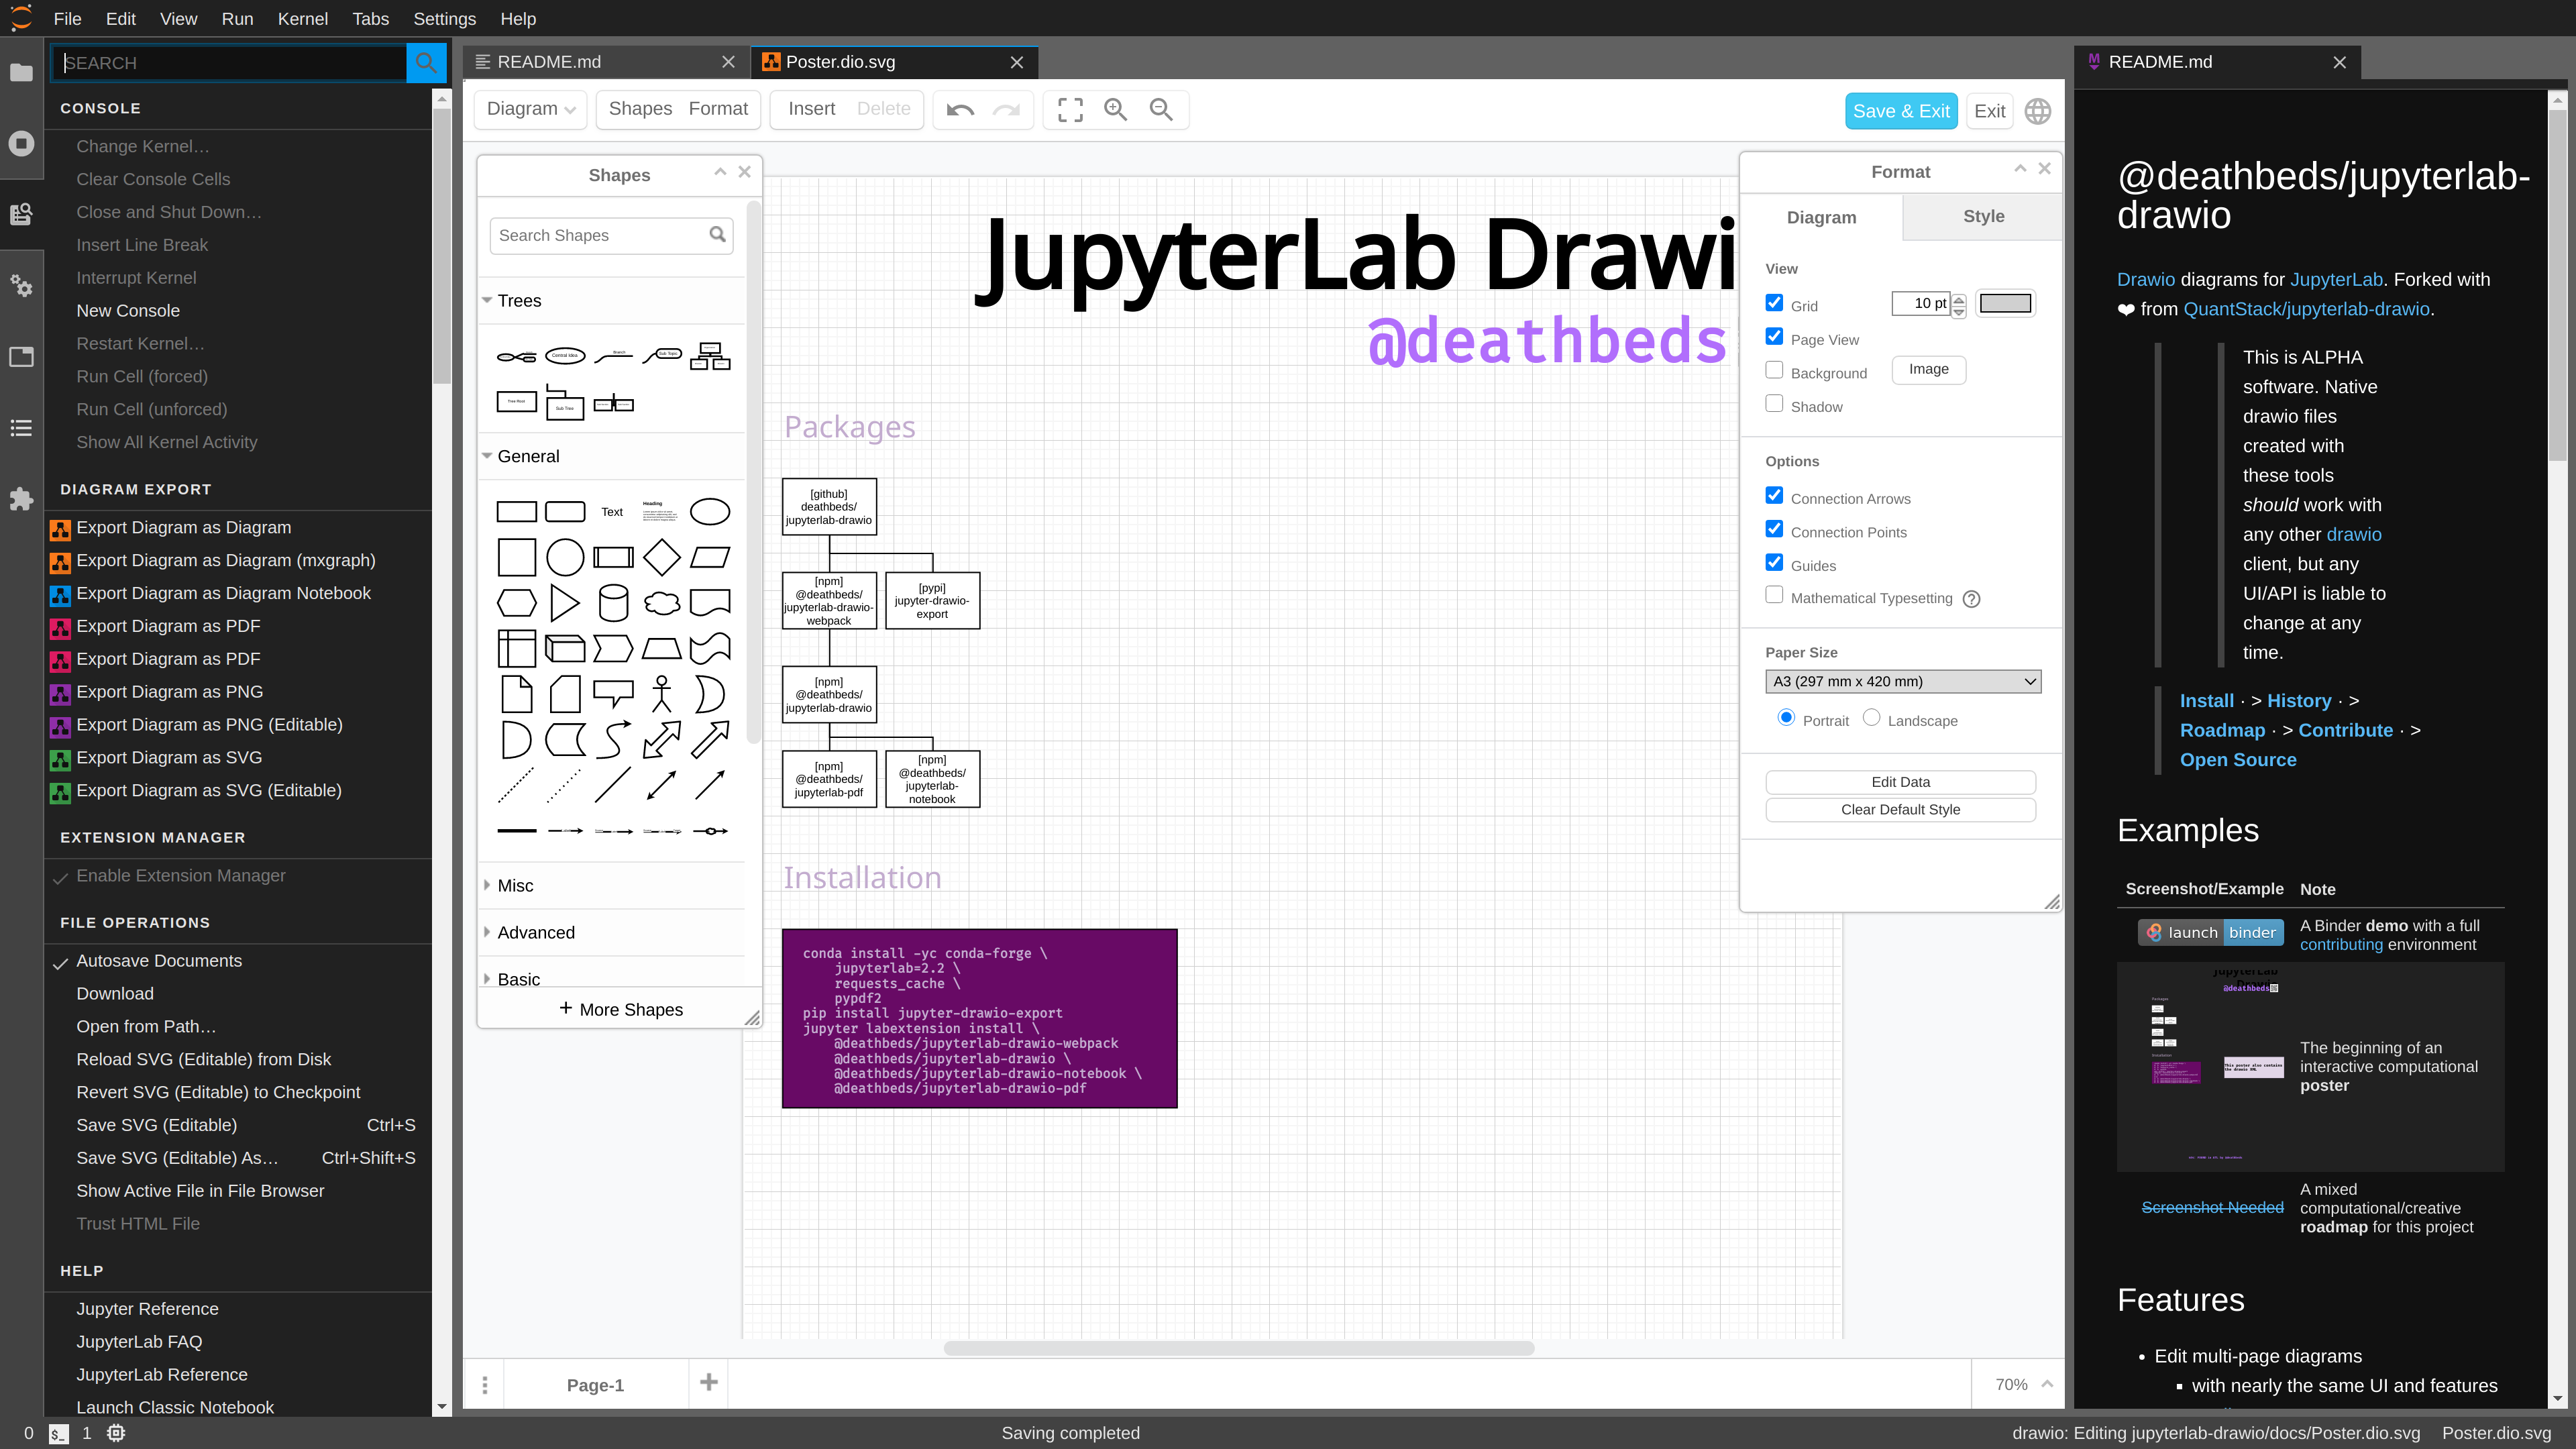The width and height of the screenshot is (2576, 1449).
Task: Click the Save & Exit button
Action: click(1901, 111)
